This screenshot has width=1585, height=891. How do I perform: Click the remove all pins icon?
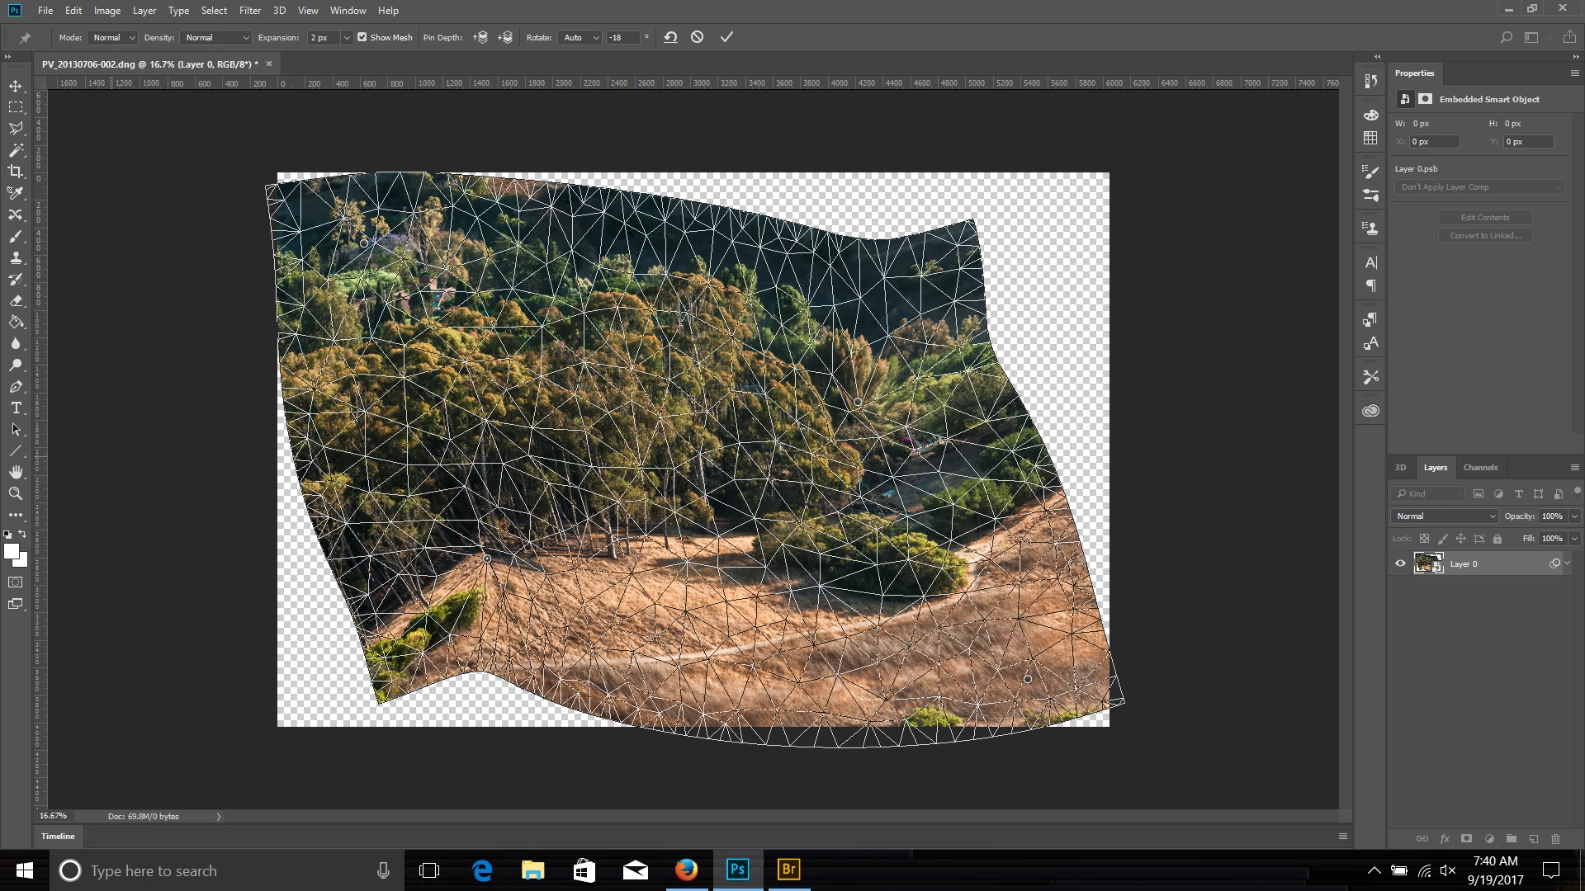pos(670,37)
